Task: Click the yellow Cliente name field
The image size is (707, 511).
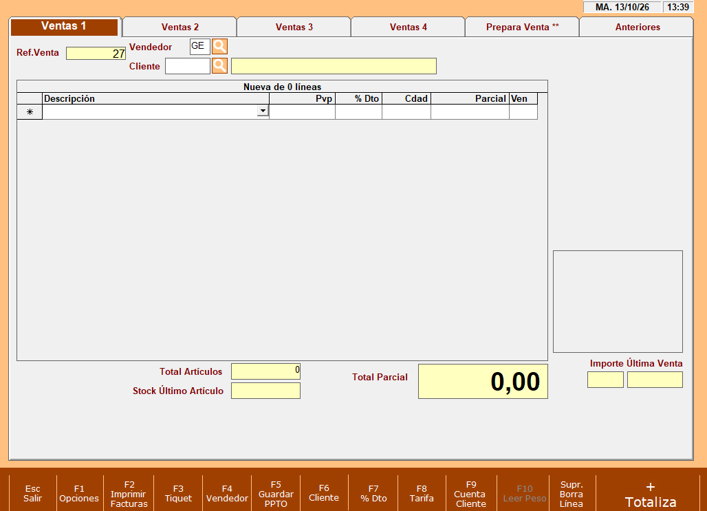Action: (334, 66)
